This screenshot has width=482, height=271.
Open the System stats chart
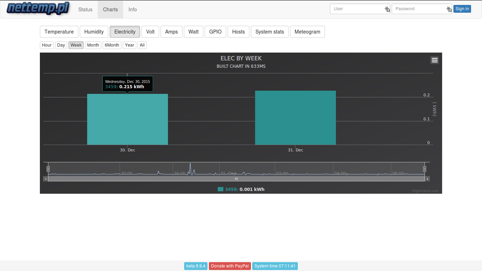pos(270,32)
